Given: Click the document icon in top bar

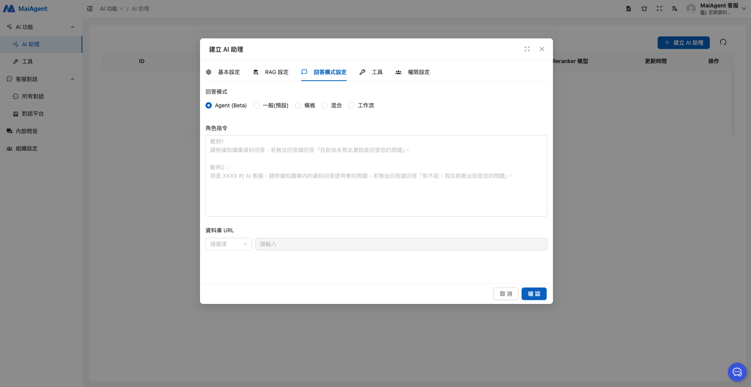Looking at the screenshot, I should click(629, 9).
